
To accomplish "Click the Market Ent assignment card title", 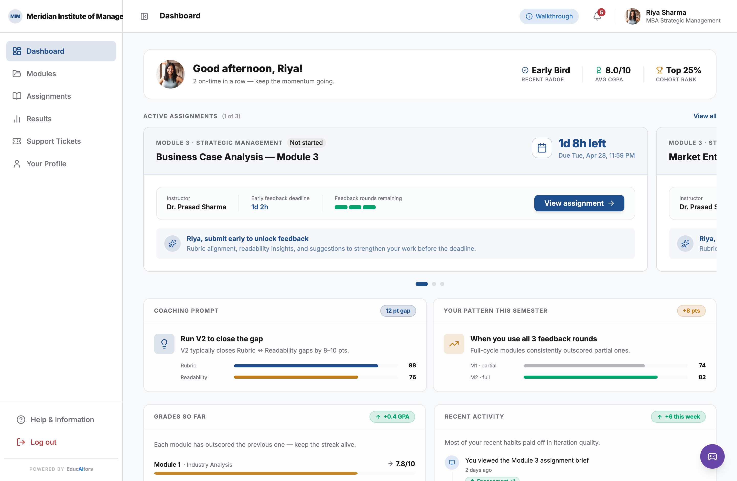I will click(692, 157).
